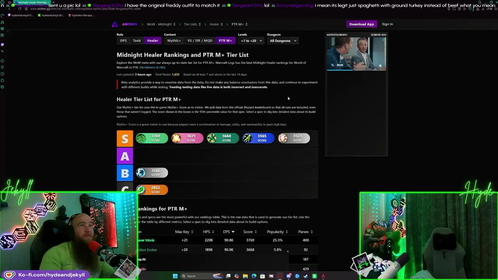Open the Disclaimers & FAQ link

[152, 67]
